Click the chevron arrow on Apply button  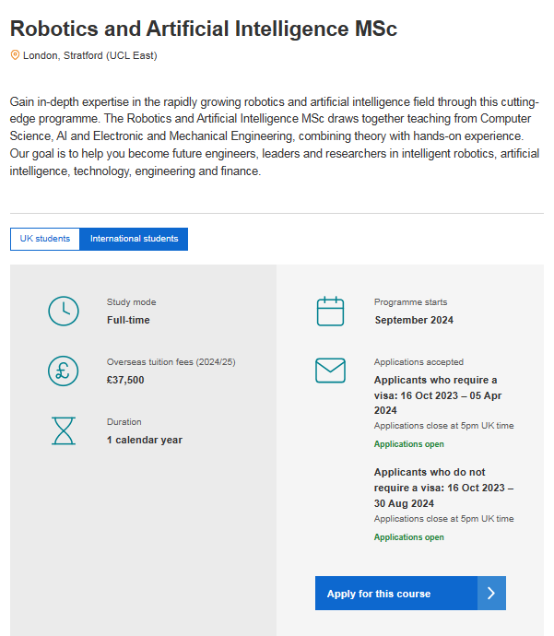[x=491, y=594]
